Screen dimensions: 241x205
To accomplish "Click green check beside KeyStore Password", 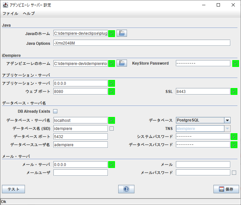I will coord(235,63).
